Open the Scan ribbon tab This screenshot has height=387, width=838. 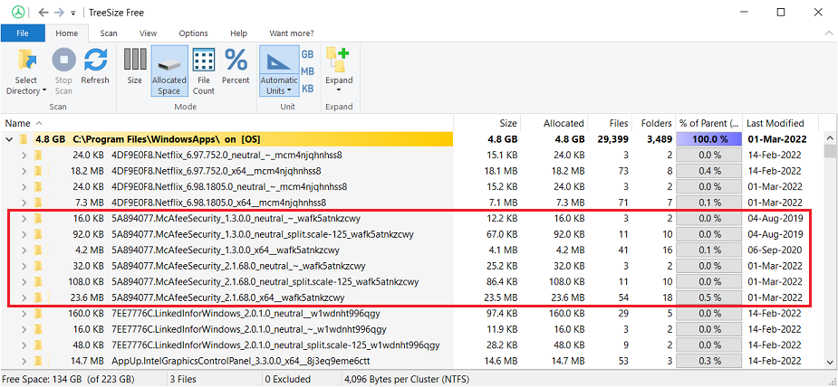pos(109,33)
